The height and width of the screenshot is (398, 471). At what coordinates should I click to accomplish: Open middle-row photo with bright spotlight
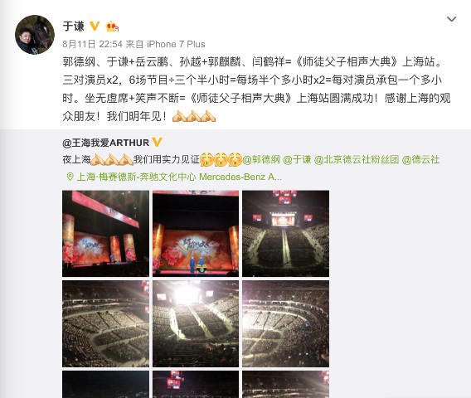tap(196, 323)
